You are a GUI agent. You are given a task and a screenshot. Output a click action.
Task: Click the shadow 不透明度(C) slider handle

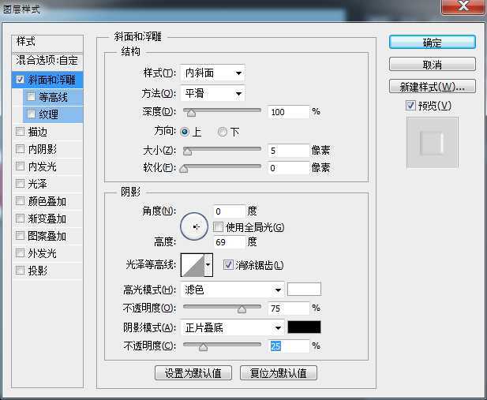tap(203, 347)
